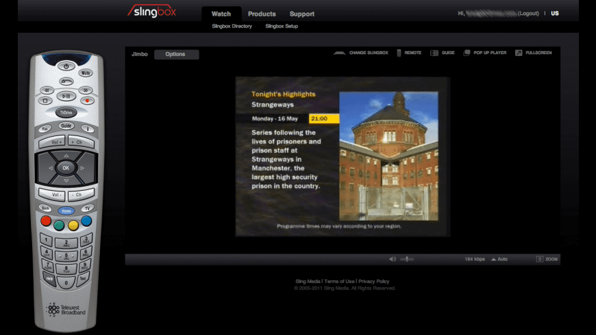
Task: Open the Terms of Use link
Action: tap(339, 282)
